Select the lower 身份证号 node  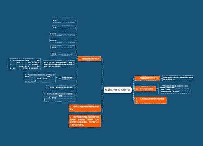(x=62, y=41)
